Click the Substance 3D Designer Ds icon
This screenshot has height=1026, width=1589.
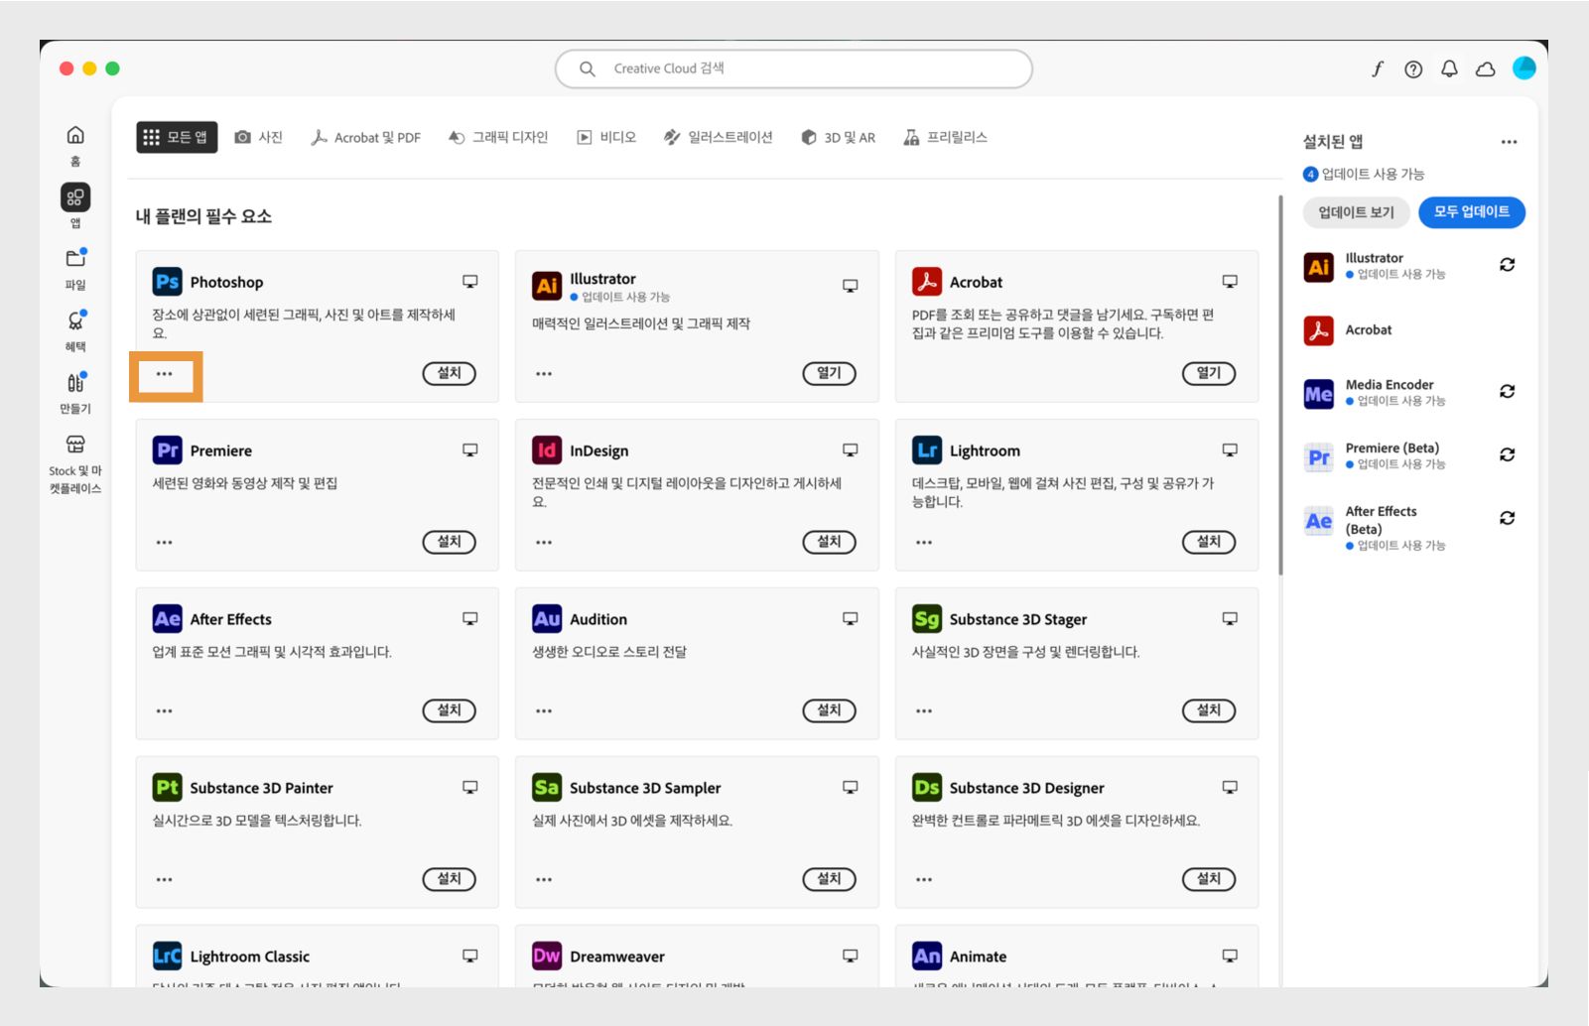tap(927, 788)
